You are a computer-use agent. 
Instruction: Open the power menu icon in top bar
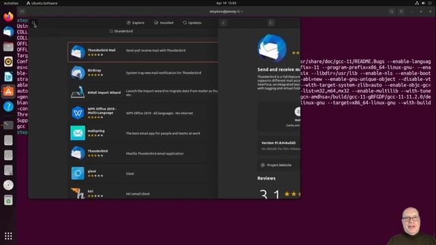431,3
